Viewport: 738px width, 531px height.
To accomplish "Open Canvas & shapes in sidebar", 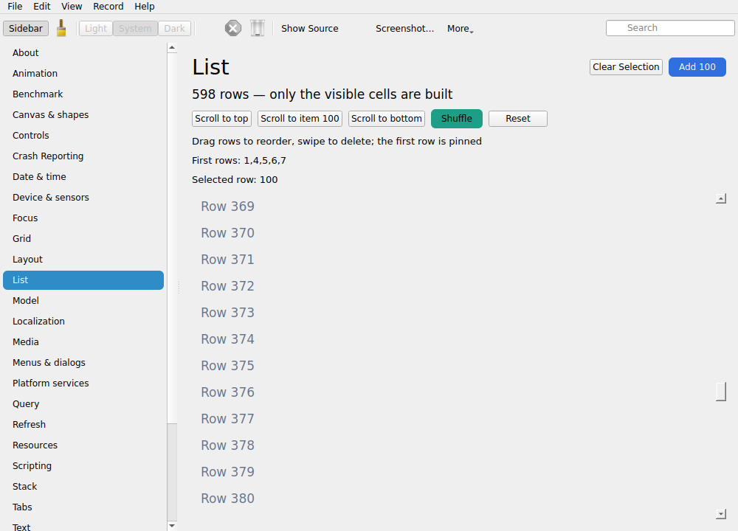I will [x=83, y=115].
